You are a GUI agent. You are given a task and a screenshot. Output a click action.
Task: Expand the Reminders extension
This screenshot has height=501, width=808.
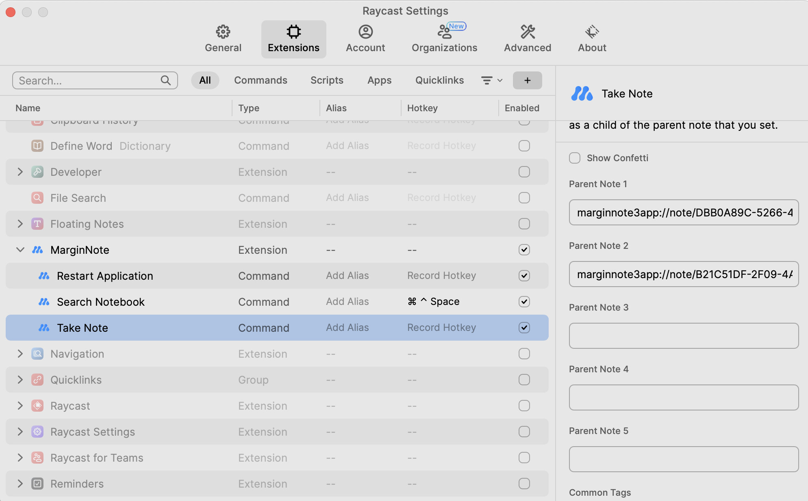pyautogui.click(x=20, y=484)
